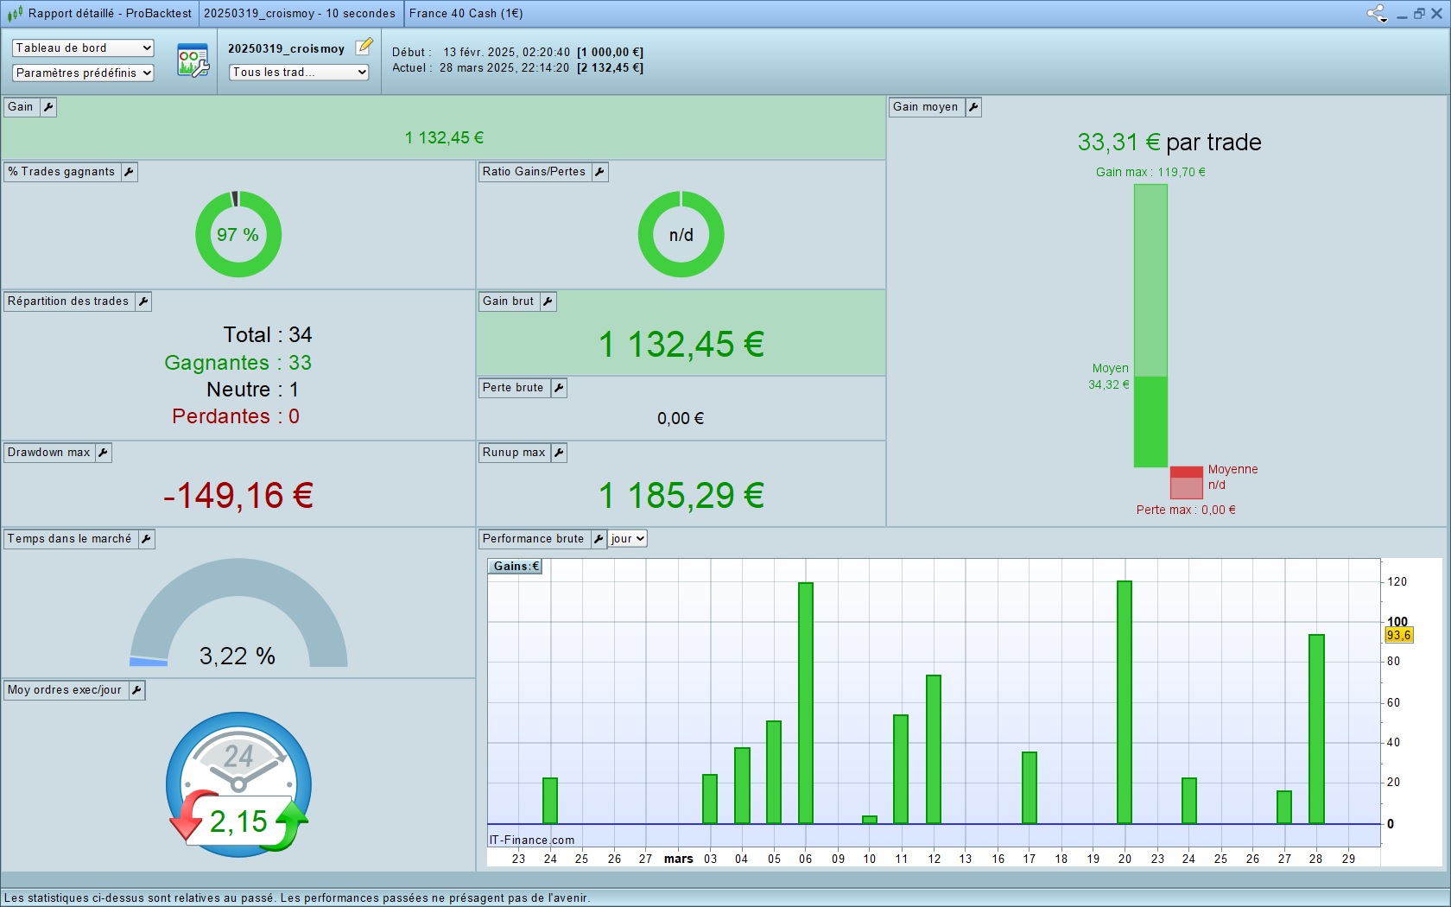Click the wrench icon beside Gain
The width and height of the screenshot is (1451, 907).
(48, 107)
